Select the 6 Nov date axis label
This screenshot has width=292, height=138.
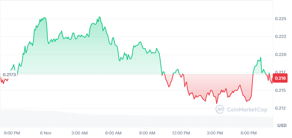click(46, 133)
